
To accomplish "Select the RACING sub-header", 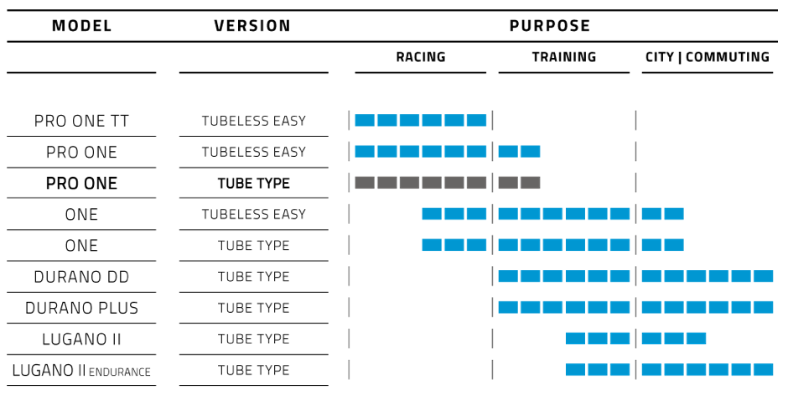I will coord(421,58).
